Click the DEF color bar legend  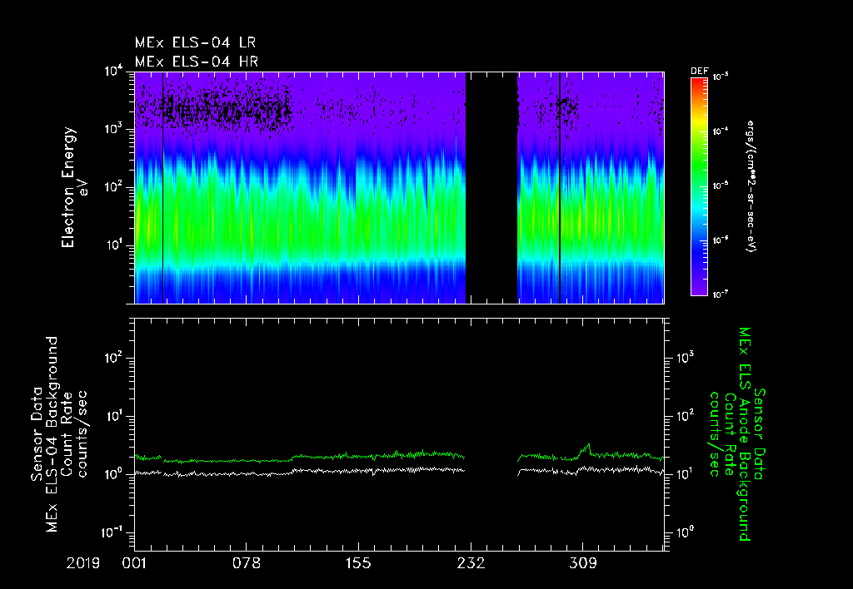[699, 186]
